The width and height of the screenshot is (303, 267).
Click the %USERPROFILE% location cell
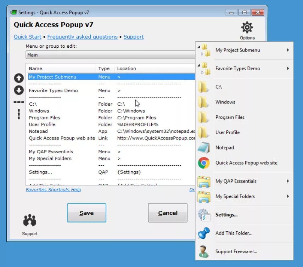[x=138, y=124]
